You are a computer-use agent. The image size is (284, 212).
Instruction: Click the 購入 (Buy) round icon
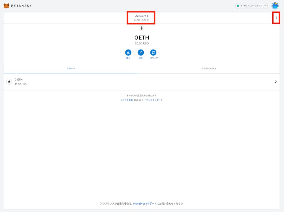128,53
